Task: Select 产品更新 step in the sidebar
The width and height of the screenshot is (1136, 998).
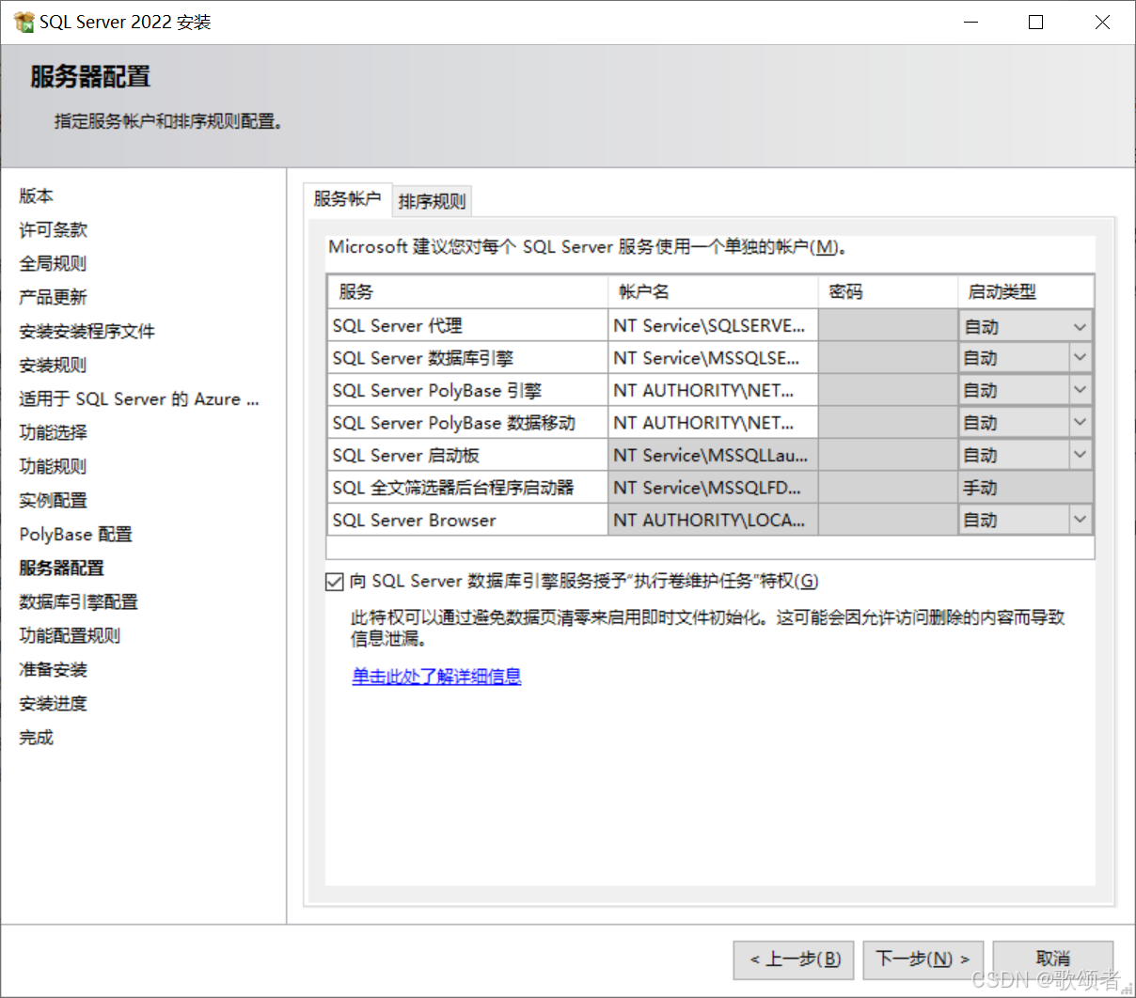Action: pos(54,298)
